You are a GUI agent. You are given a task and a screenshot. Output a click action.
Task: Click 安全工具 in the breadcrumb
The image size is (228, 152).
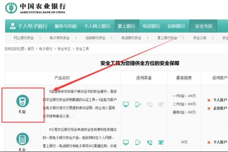82,49
